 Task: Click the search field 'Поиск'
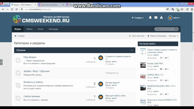164,29
